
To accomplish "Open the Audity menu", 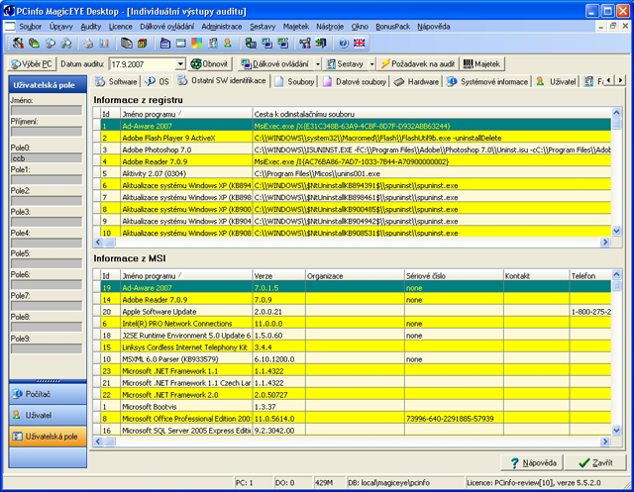I will (90, 27).
